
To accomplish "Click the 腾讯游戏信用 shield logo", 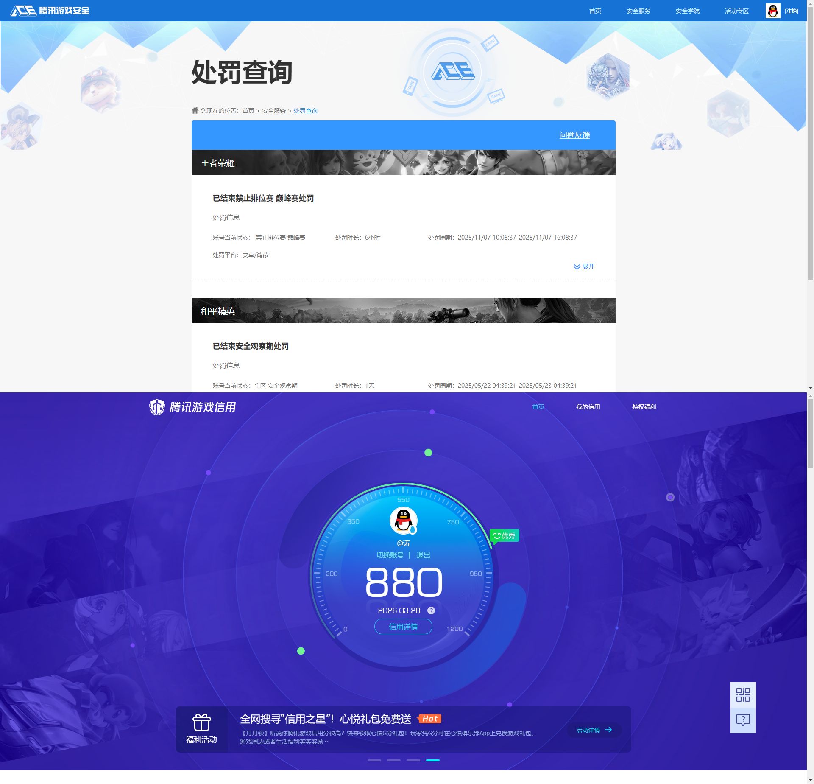I will (157, 406).
